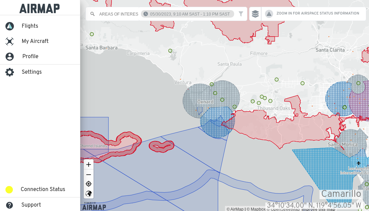The height and width of the screenshot is (211, 369).
Task: Open the map layers panel icon
Action: click(x=255, y=14)
